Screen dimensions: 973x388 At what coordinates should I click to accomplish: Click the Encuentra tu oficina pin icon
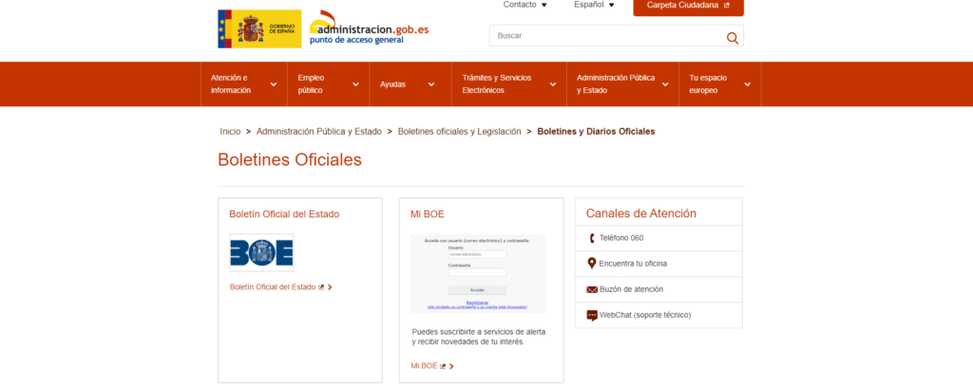pos(592,264)
